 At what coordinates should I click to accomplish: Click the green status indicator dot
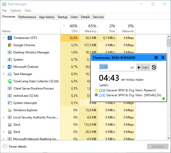[164, 99]
